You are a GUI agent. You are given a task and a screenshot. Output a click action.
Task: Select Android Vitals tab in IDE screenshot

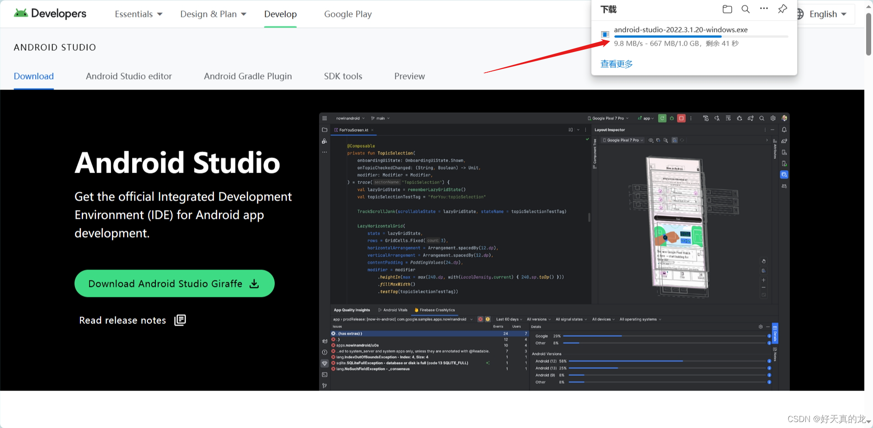coord(393,310)
